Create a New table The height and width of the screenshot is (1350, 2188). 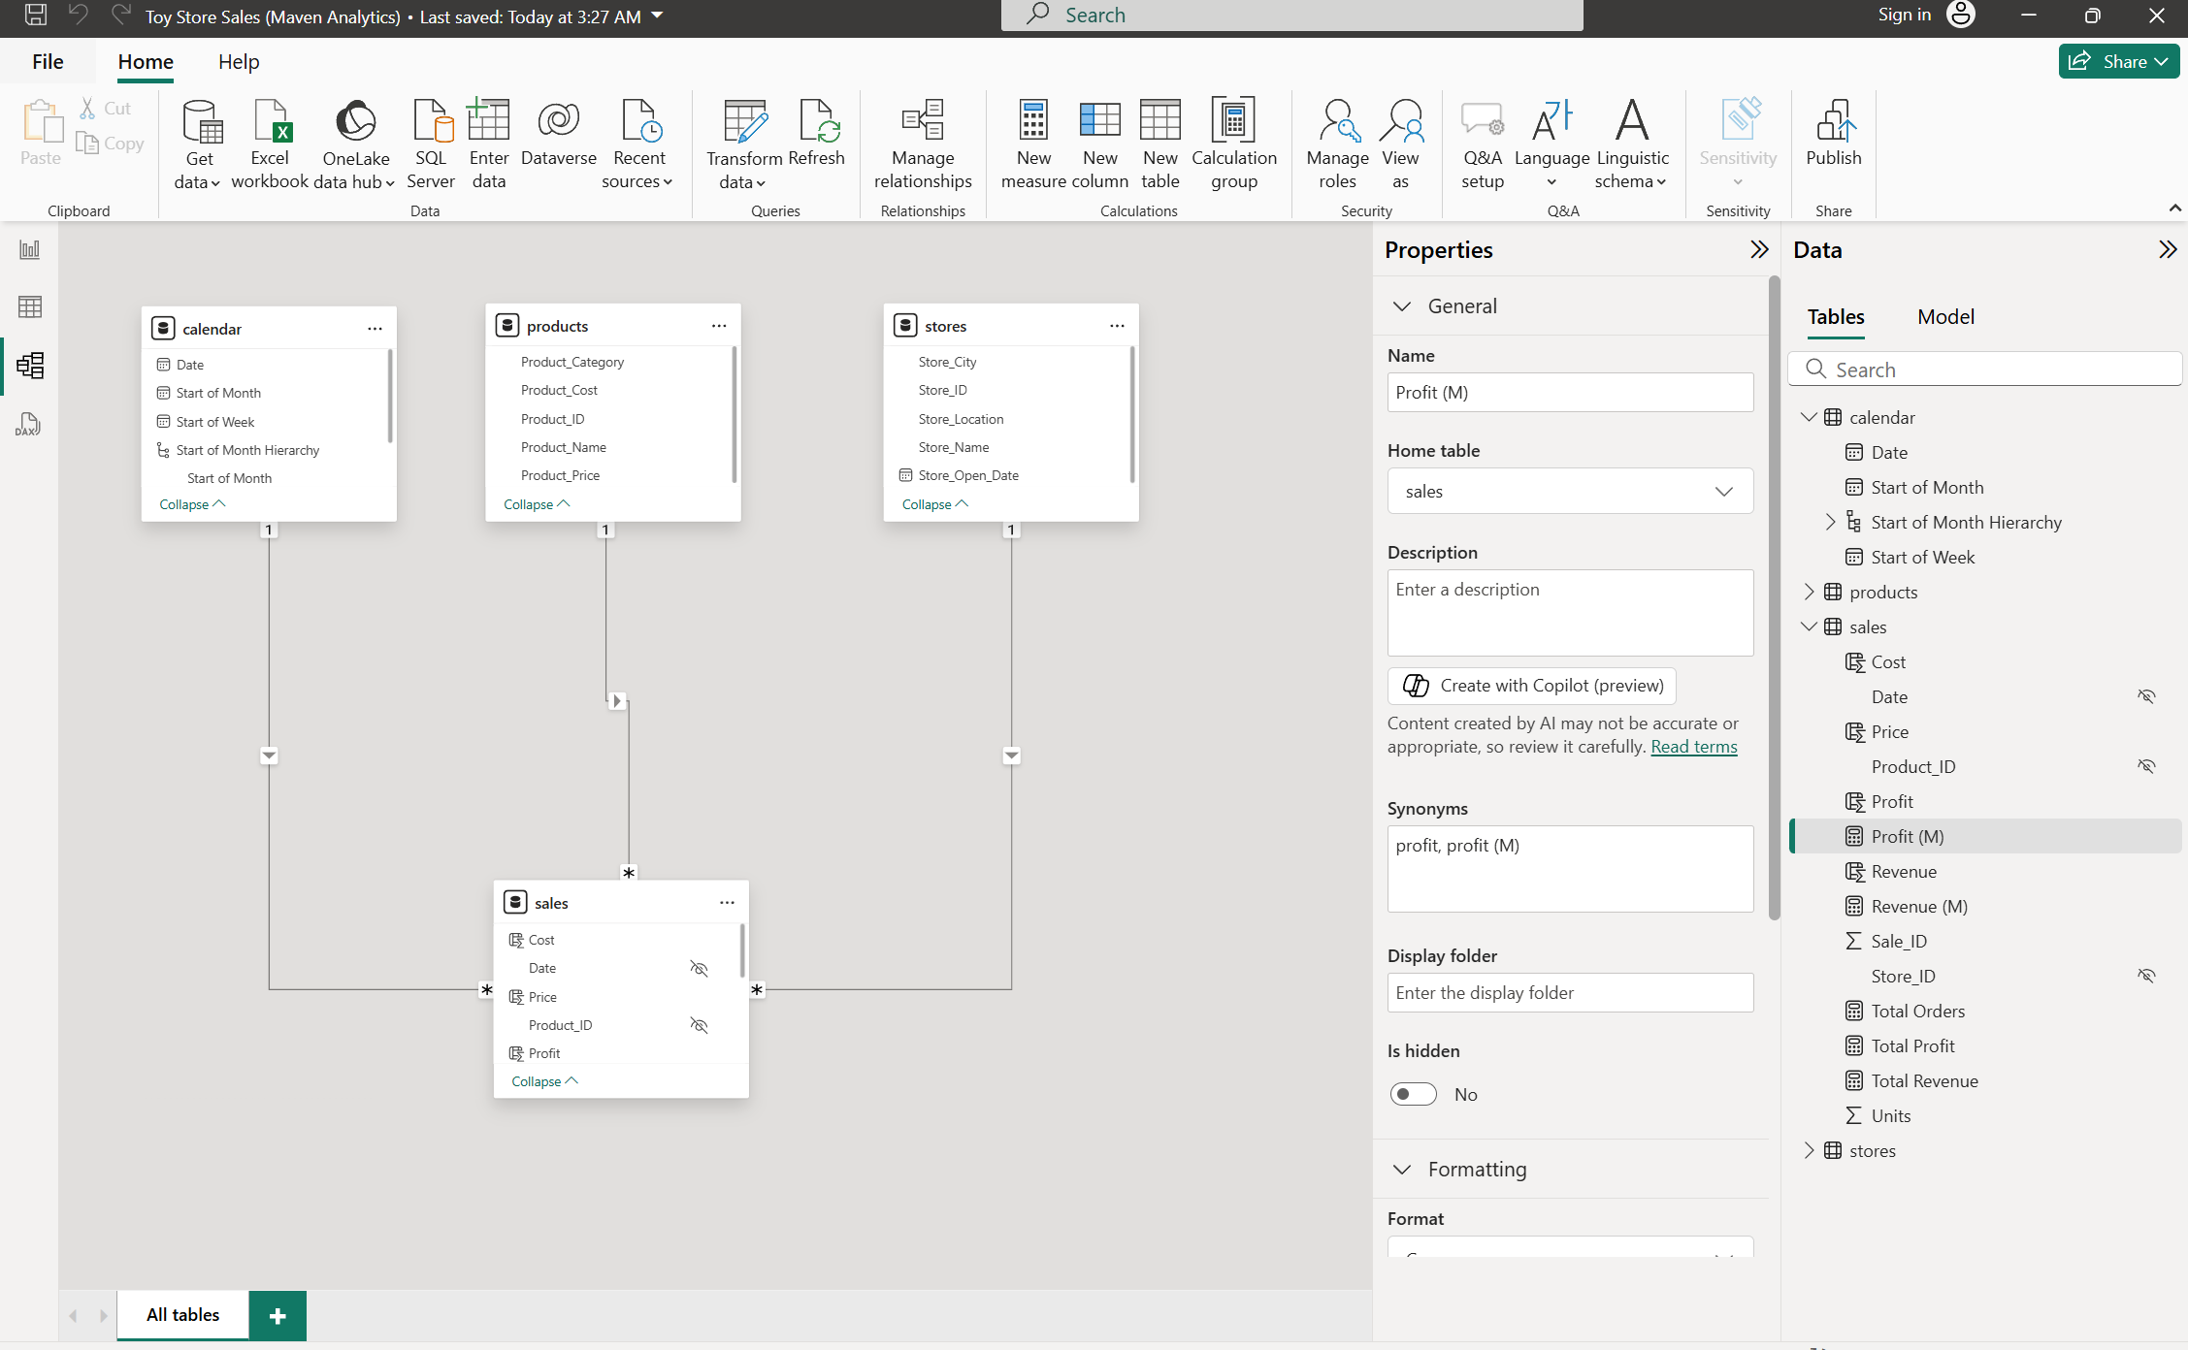1160,145
